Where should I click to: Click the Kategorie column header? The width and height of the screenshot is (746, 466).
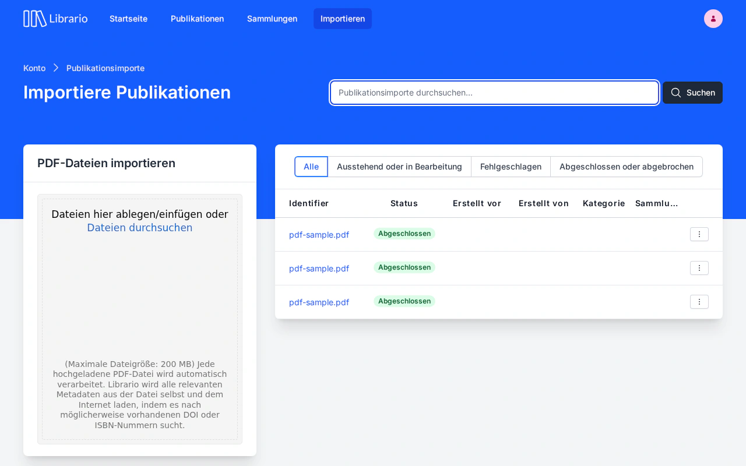[x=604, y=203]
